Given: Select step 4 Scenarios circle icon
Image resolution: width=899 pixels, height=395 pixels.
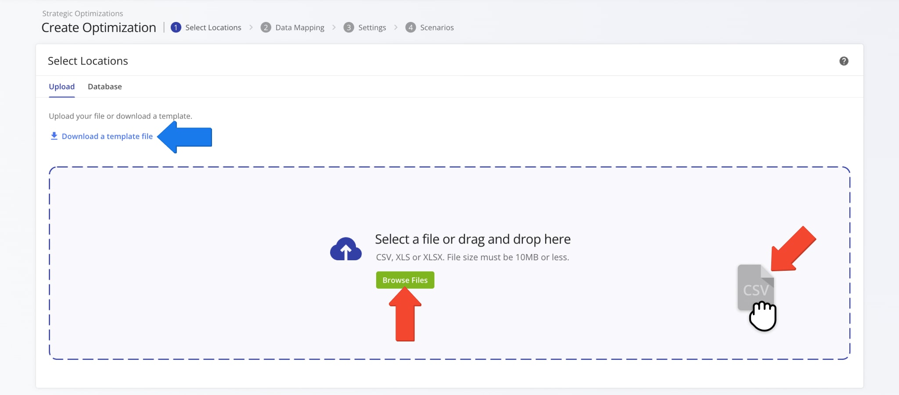Looking at the screenshot, I should click(x=411, y=27).
